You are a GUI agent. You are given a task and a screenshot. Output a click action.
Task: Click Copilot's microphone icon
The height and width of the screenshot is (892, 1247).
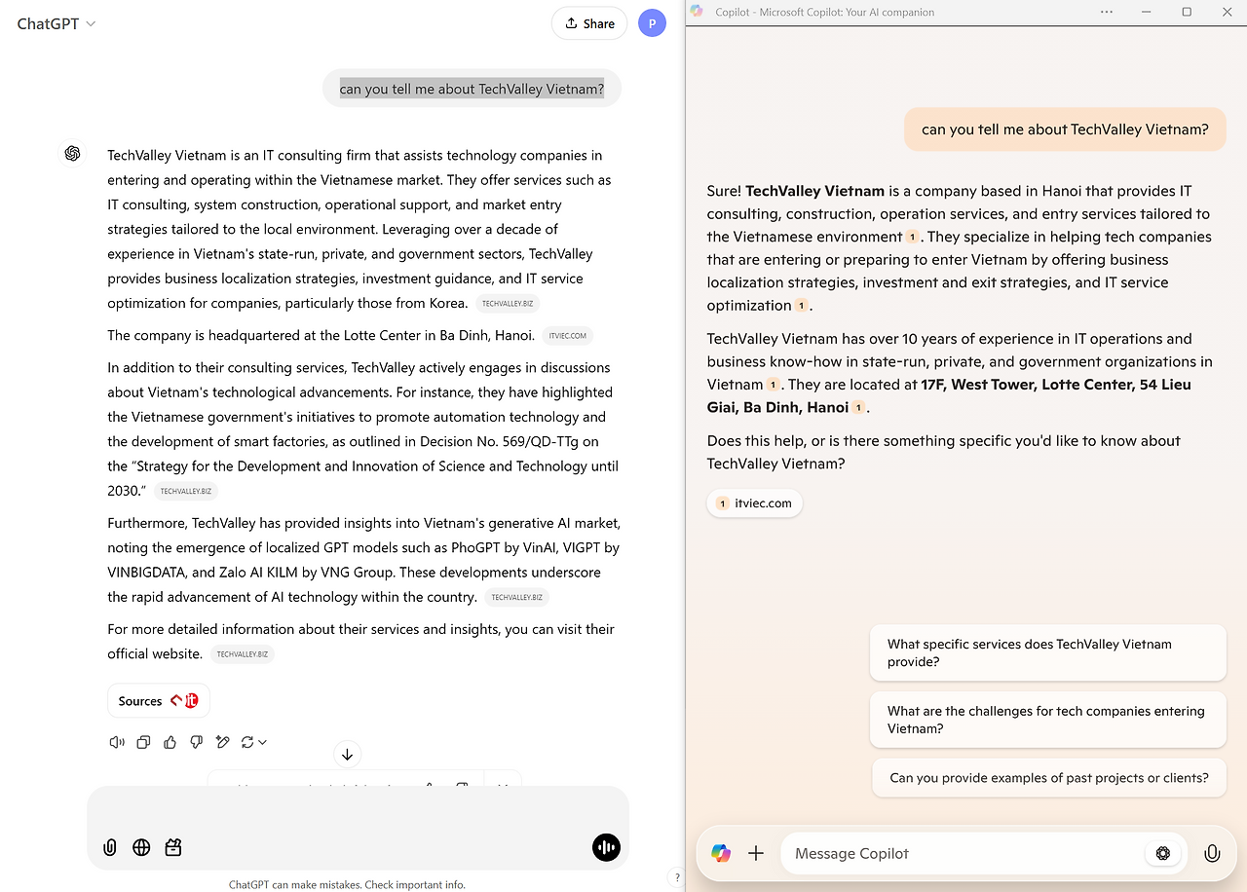[x=1212, y=853]
